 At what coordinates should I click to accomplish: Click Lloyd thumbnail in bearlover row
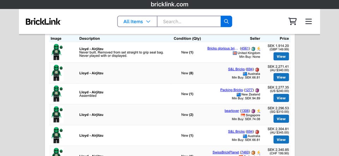click(x=57, y=114)
